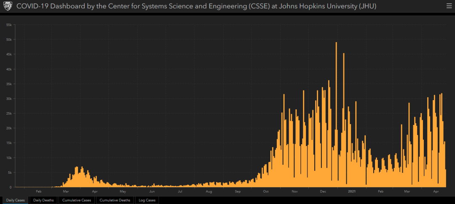This screenshot has height=204, width=455.
Task: Show the Cumulative Deaths tab
Action: tap(115, 200)
